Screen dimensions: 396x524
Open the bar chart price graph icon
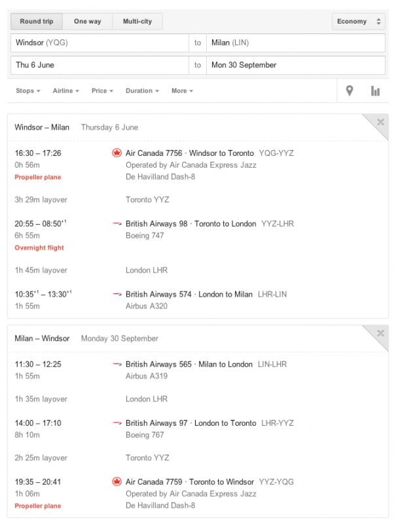coord(375,91)
